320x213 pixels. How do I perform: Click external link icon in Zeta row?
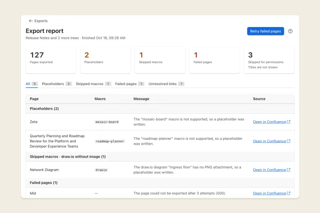(x=288, y=122)
